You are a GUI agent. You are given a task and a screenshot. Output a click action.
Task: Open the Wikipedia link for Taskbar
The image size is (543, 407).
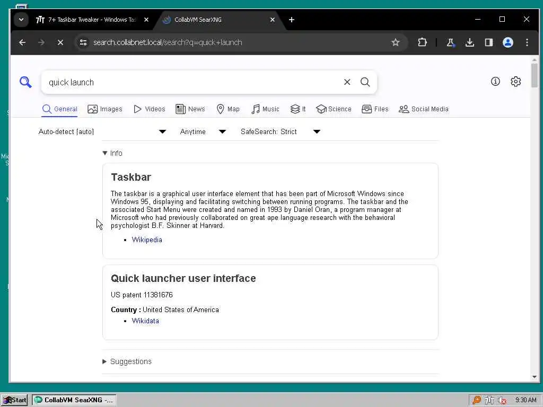147,240
